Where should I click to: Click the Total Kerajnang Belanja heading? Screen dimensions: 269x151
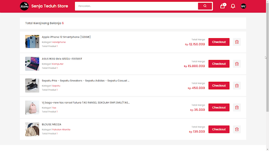point(45,23)
